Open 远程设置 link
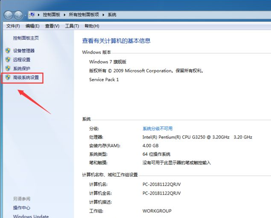 [x=22, y=60]
